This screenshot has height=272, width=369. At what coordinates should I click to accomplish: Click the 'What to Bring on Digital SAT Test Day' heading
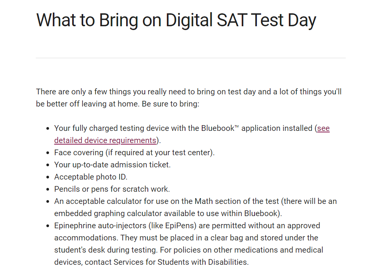click(x=176, y=20)
